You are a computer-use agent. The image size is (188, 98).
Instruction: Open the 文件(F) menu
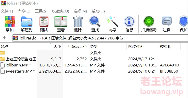click(7, 11)
